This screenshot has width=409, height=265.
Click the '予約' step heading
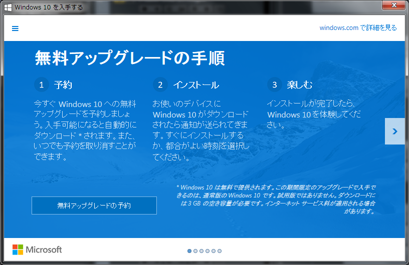coord(63,85)
